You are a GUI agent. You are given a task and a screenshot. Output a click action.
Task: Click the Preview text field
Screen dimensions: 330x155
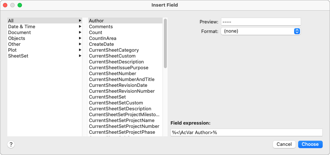pos(260,22)
